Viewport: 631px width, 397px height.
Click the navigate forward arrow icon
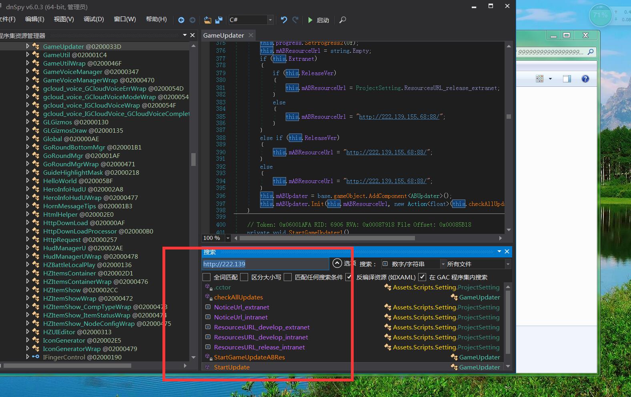coord(192,20)
